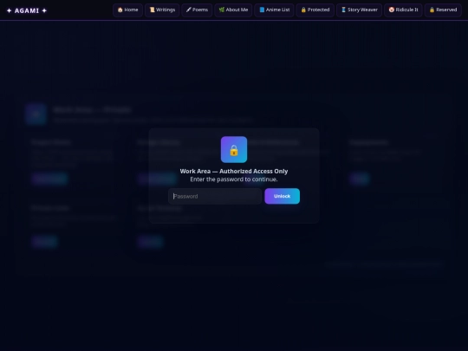Open the Story Weaver page
The width and height of the screenshot is (468, 351).
pyautogui.click(x=360, y=10)
